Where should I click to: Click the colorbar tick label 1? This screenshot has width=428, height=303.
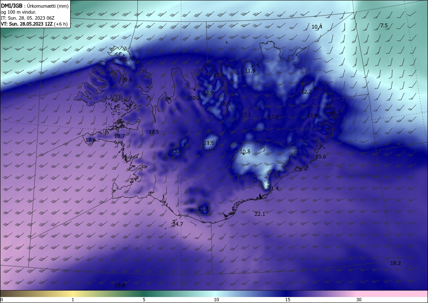[x=73, y=300]
